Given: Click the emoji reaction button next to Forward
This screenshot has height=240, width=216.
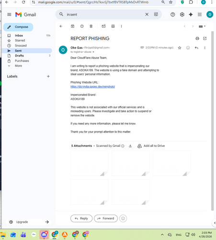Looking at the screenshot, I should [x=123, y=218].
